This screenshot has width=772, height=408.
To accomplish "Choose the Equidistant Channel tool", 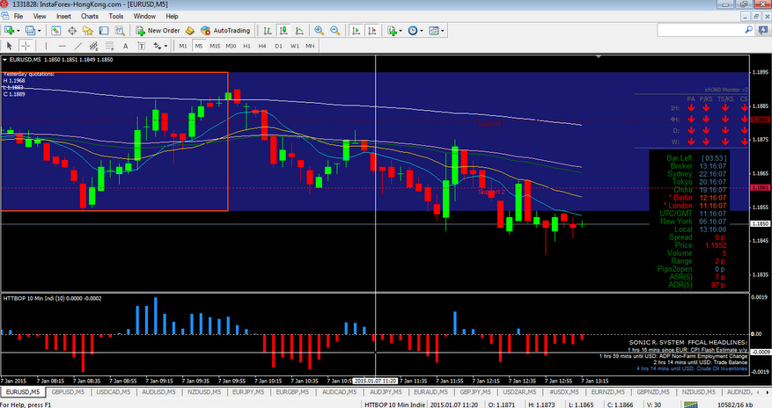I will 93,46.
